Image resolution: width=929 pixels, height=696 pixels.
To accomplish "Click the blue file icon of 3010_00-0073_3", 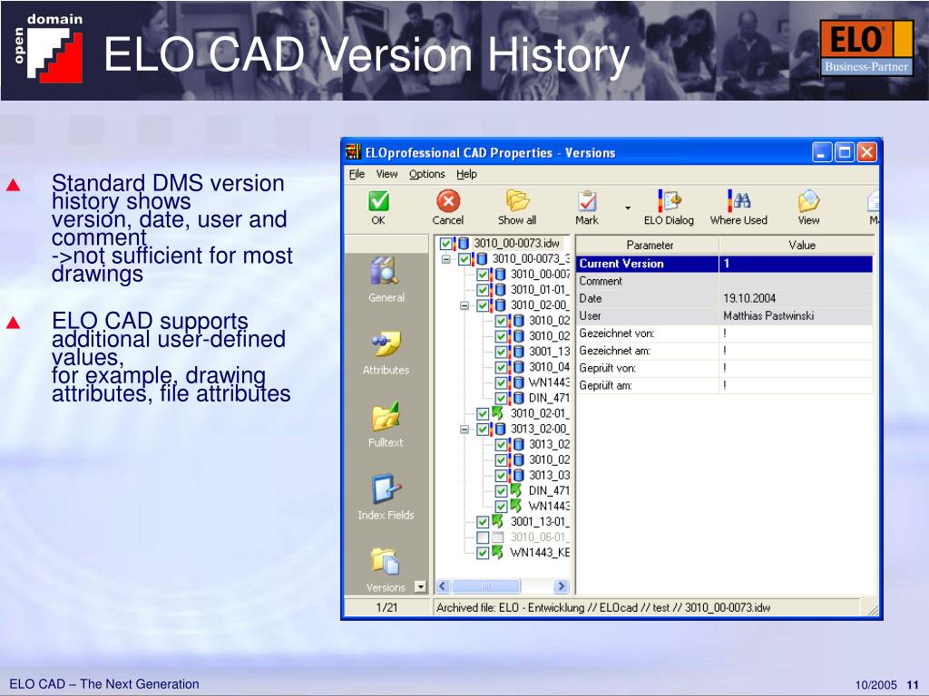I will coord(483,258).
